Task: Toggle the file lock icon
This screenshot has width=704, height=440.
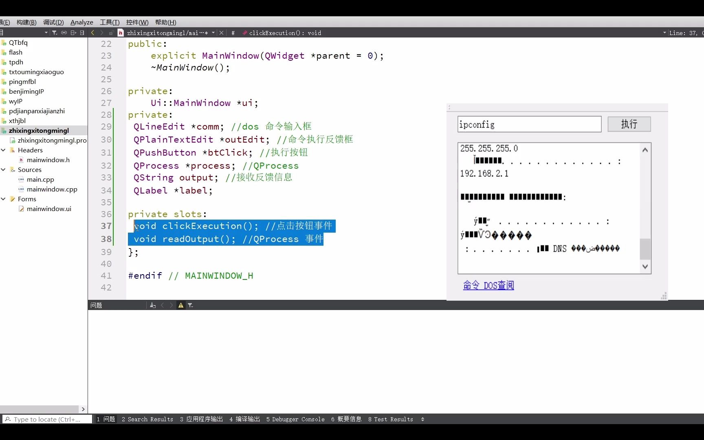Action: pos(111,33)
